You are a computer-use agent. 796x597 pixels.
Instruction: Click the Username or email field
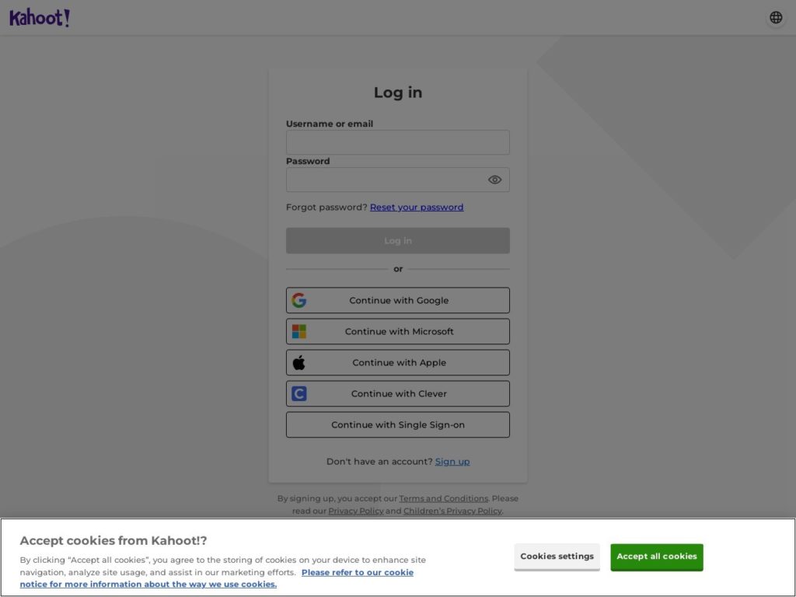pyautogui.click(x=397, y=142)
